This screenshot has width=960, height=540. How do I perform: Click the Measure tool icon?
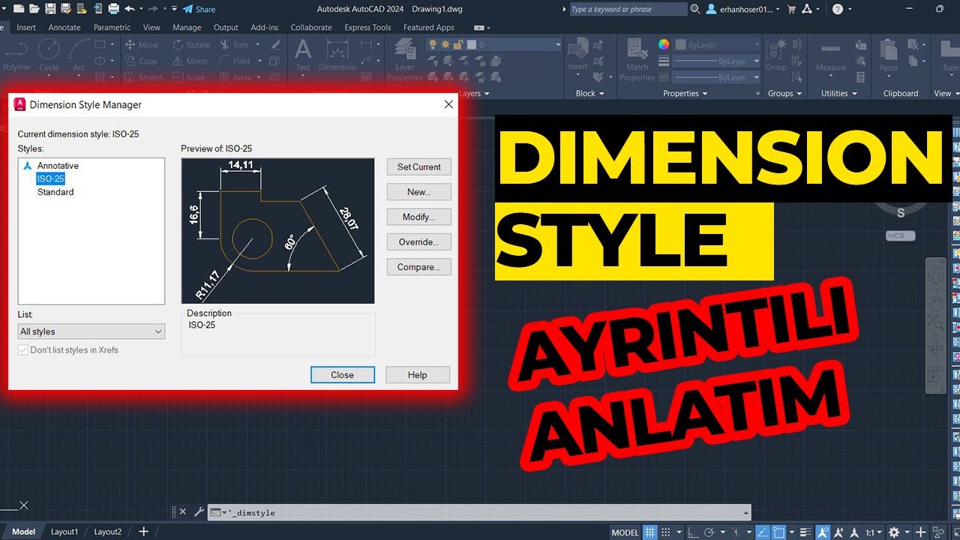click(x=830, y=54)
